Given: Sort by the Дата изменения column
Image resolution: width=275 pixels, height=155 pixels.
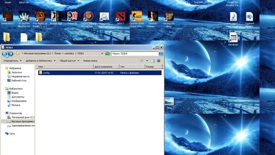Looking at the screenshot, I should coord(106,67).
